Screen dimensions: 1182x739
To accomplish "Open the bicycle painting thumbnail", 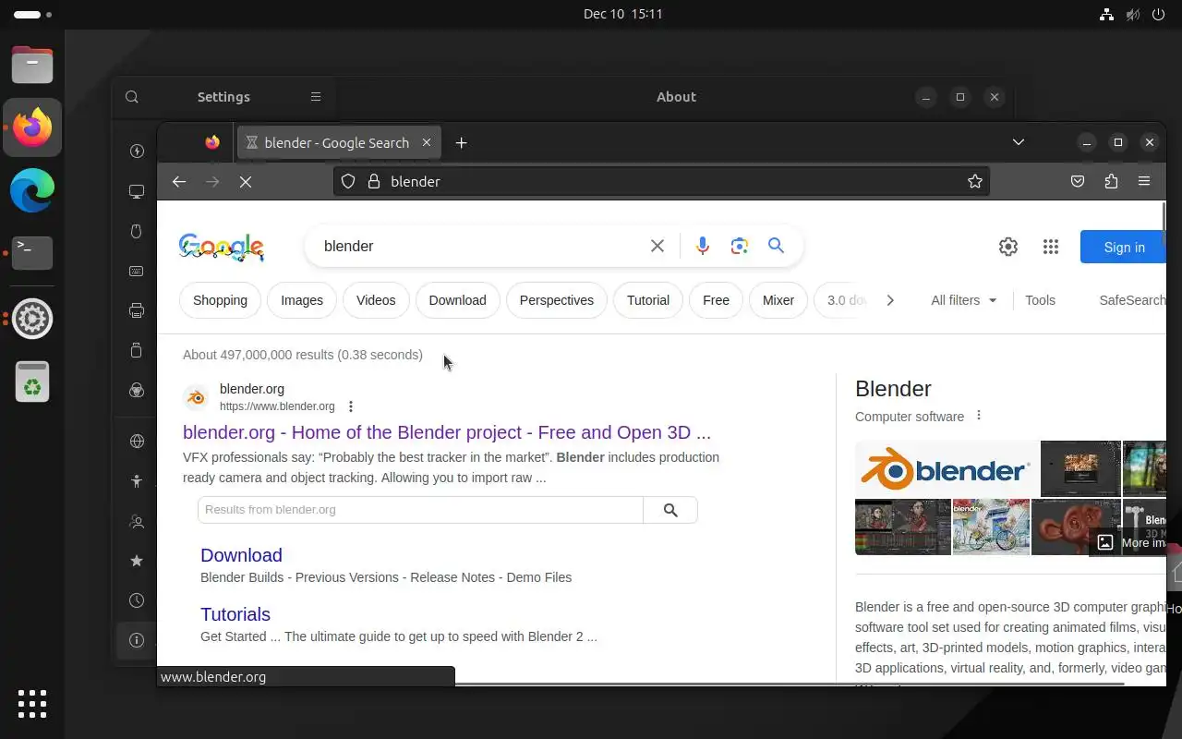I will (x=991, y=527).
